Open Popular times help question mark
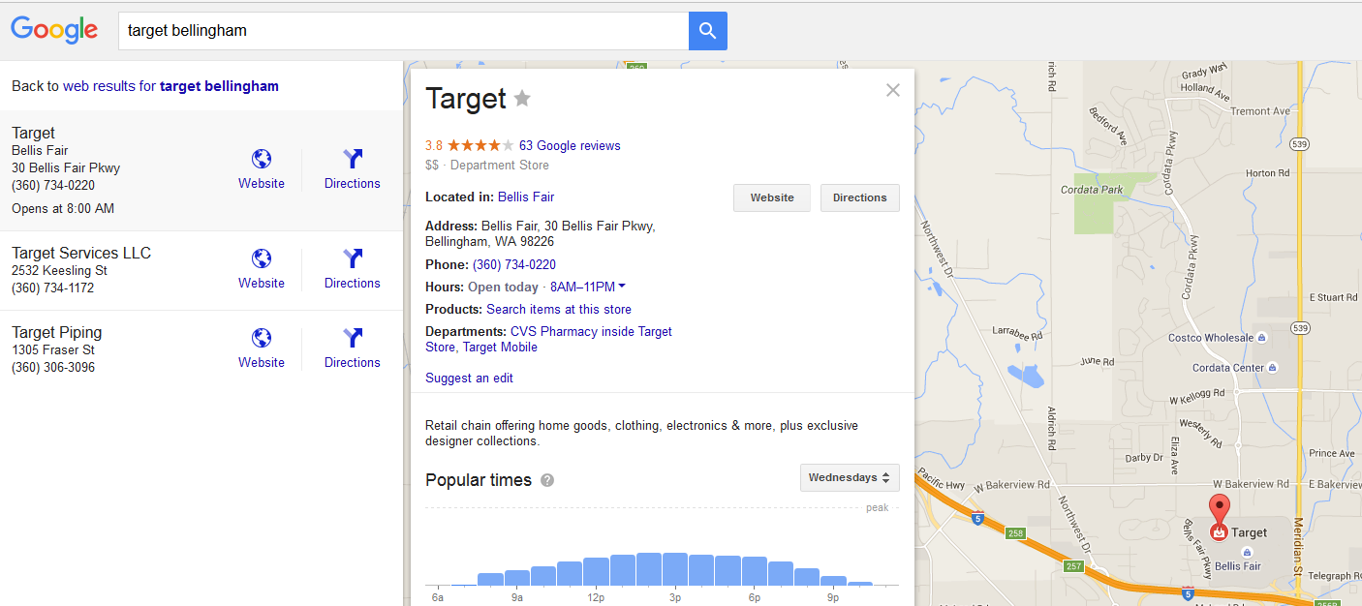The height and width of the screenshot is (606, 1362). click(547, 480)
